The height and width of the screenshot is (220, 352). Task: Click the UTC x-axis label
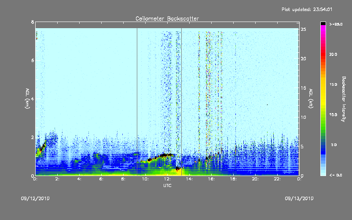167,185
